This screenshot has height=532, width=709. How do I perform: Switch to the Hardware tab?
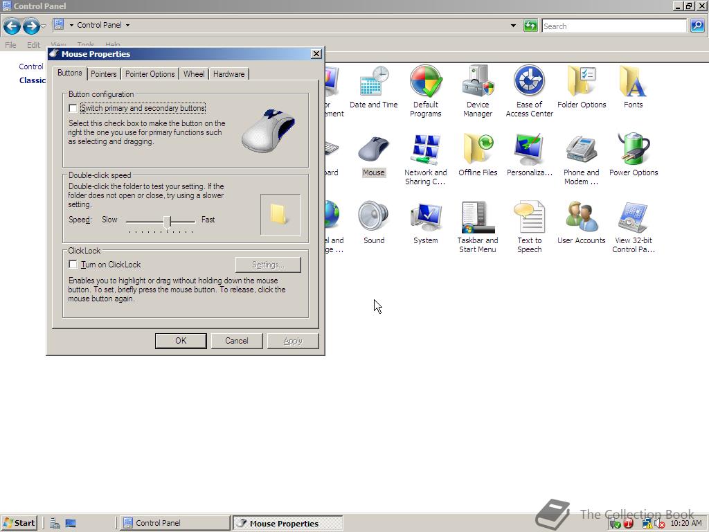(x=228, y=74)
